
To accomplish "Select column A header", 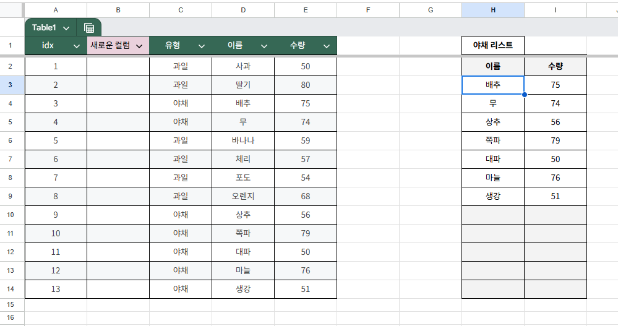I will click(56, 11).
